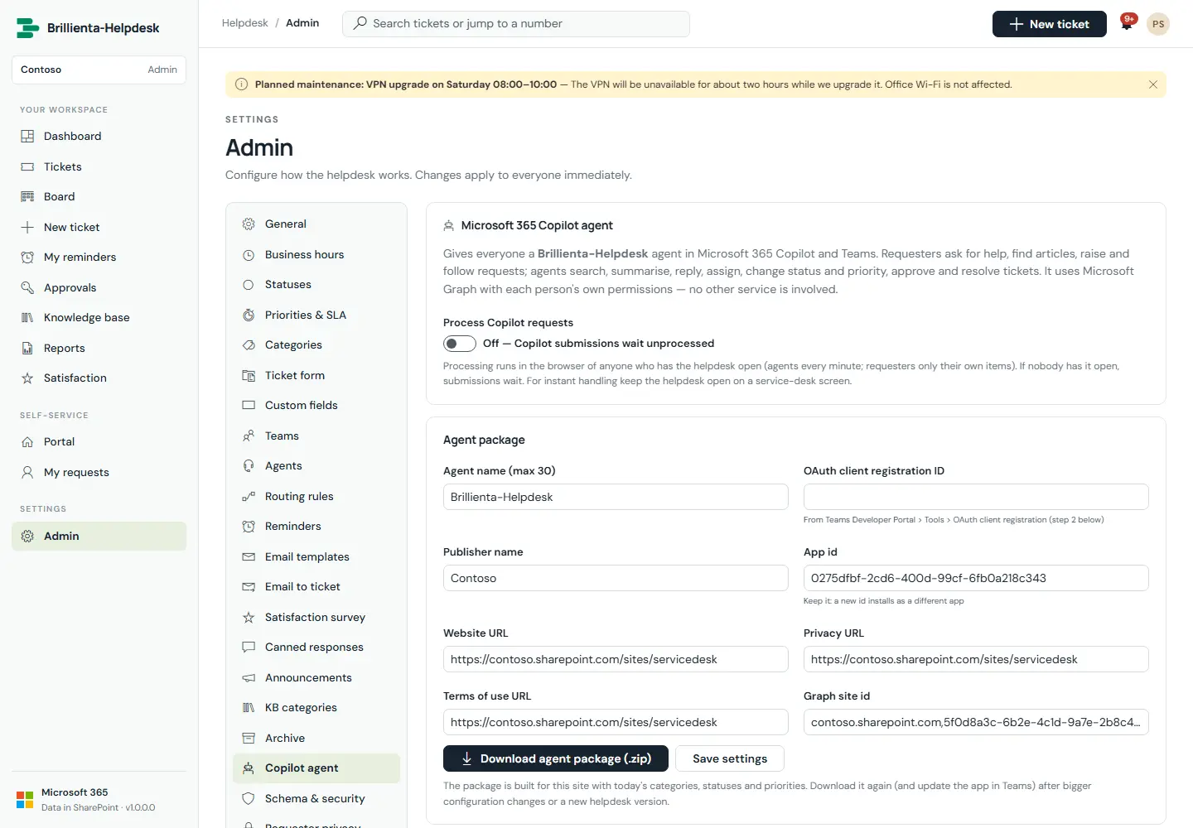Viewport: 1193px width, 828px height.
Task: Click the Priorities & SLA timer icon
Action: 249,315
